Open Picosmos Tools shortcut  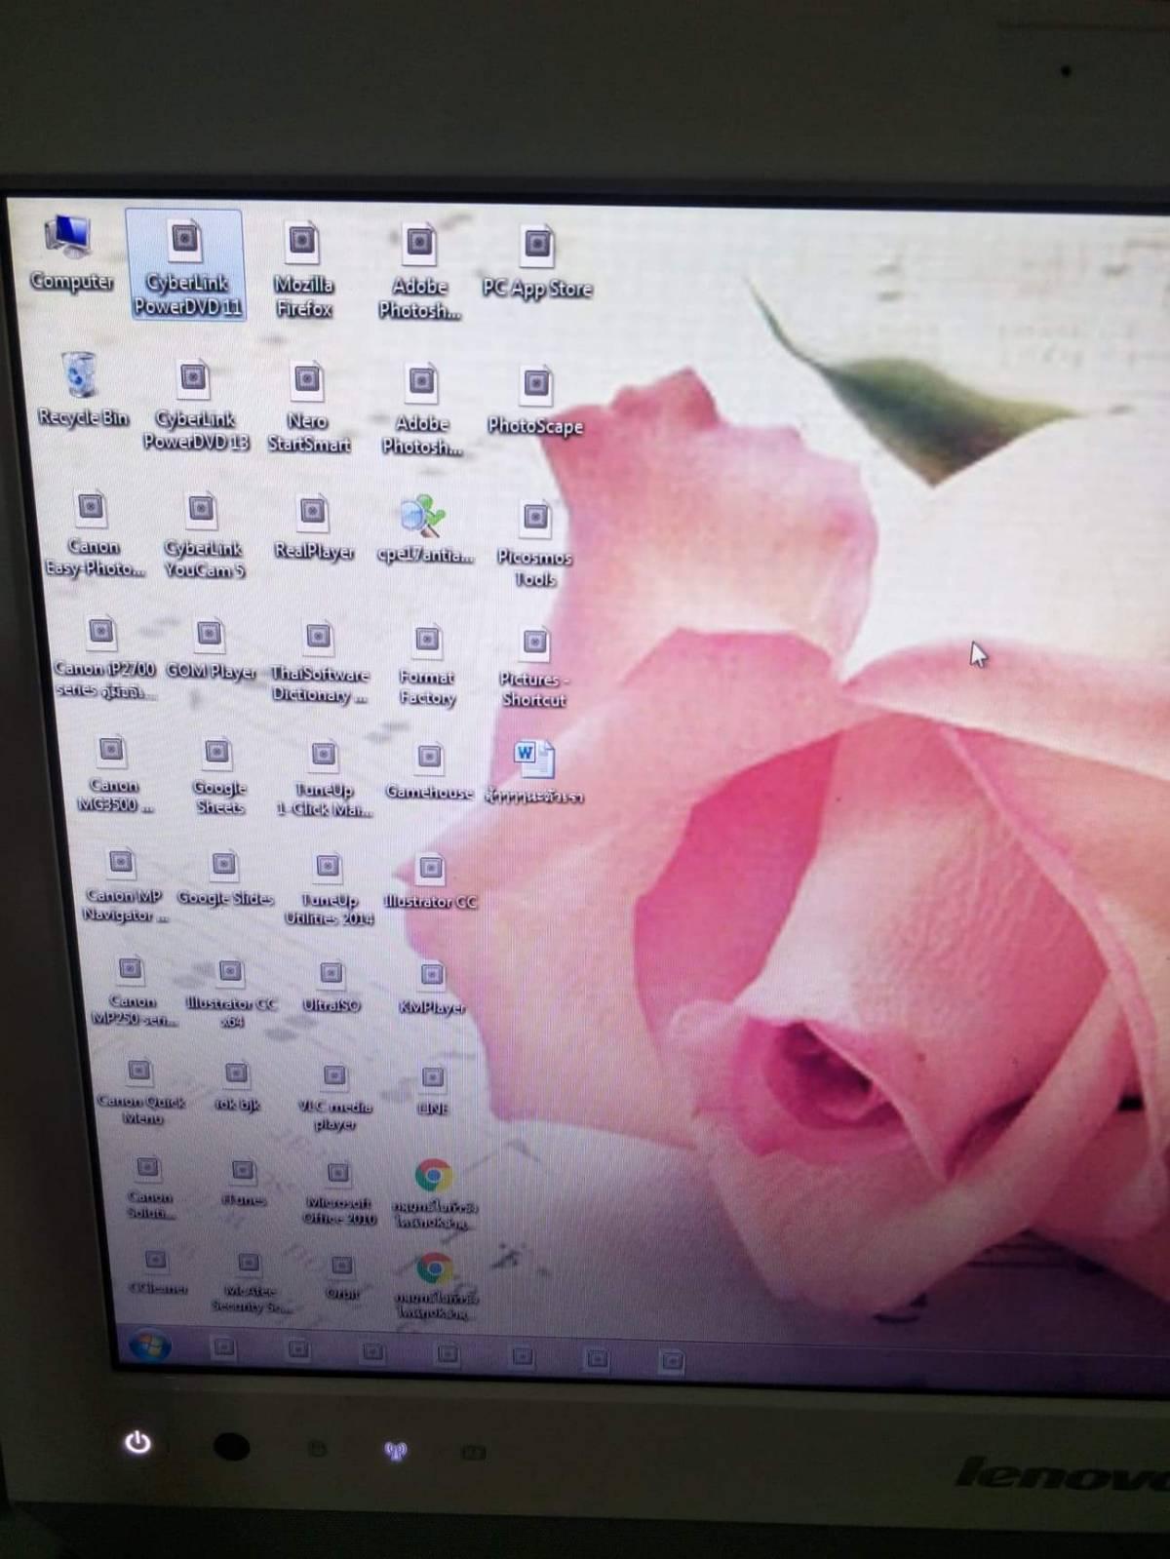(x=534, y=544)
